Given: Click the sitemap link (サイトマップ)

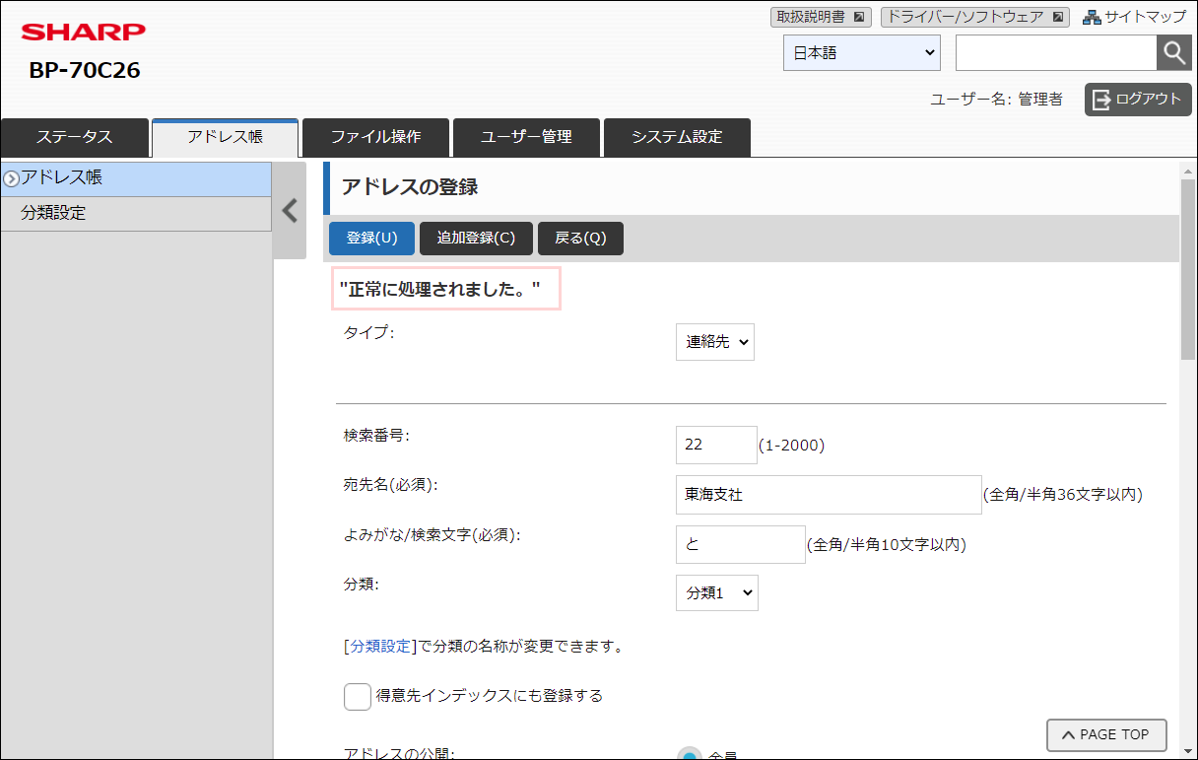Looking at the screenshot, I should click(1134, 17).
